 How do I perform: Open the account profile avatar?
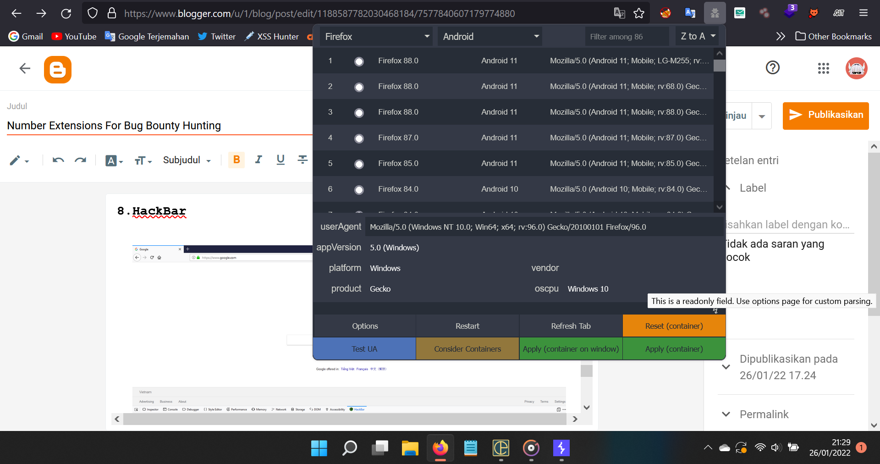click(x=856, y=68)
